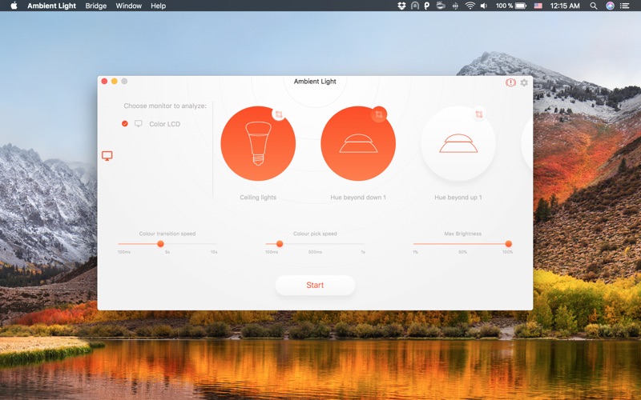Click the 'Choose monitor to analyze:' heading
641x400 pixels.
(165, 106)
